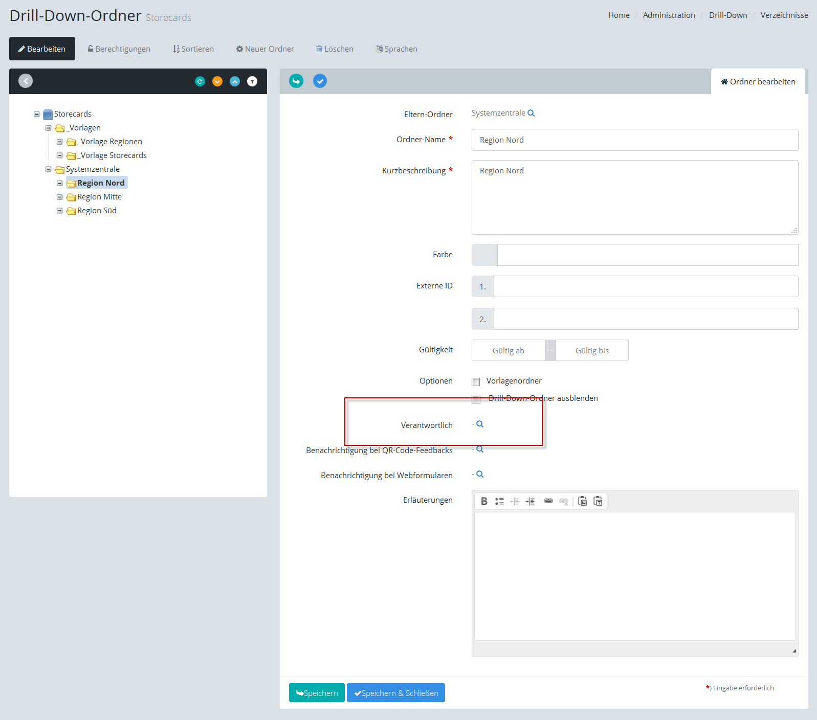The width and height of the screenshot is (817, 720).
Task: Open the Berechtigungen tab
Action: click(x=119, y=49)
